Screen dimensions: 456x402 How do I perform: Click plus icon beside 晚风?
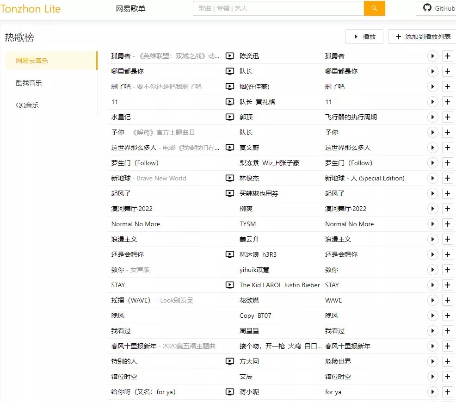click(x=447, y=315)
